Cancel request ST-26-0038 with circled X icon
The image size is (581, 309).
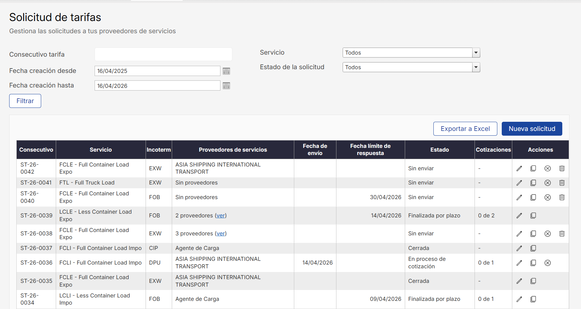pos(548,234)
